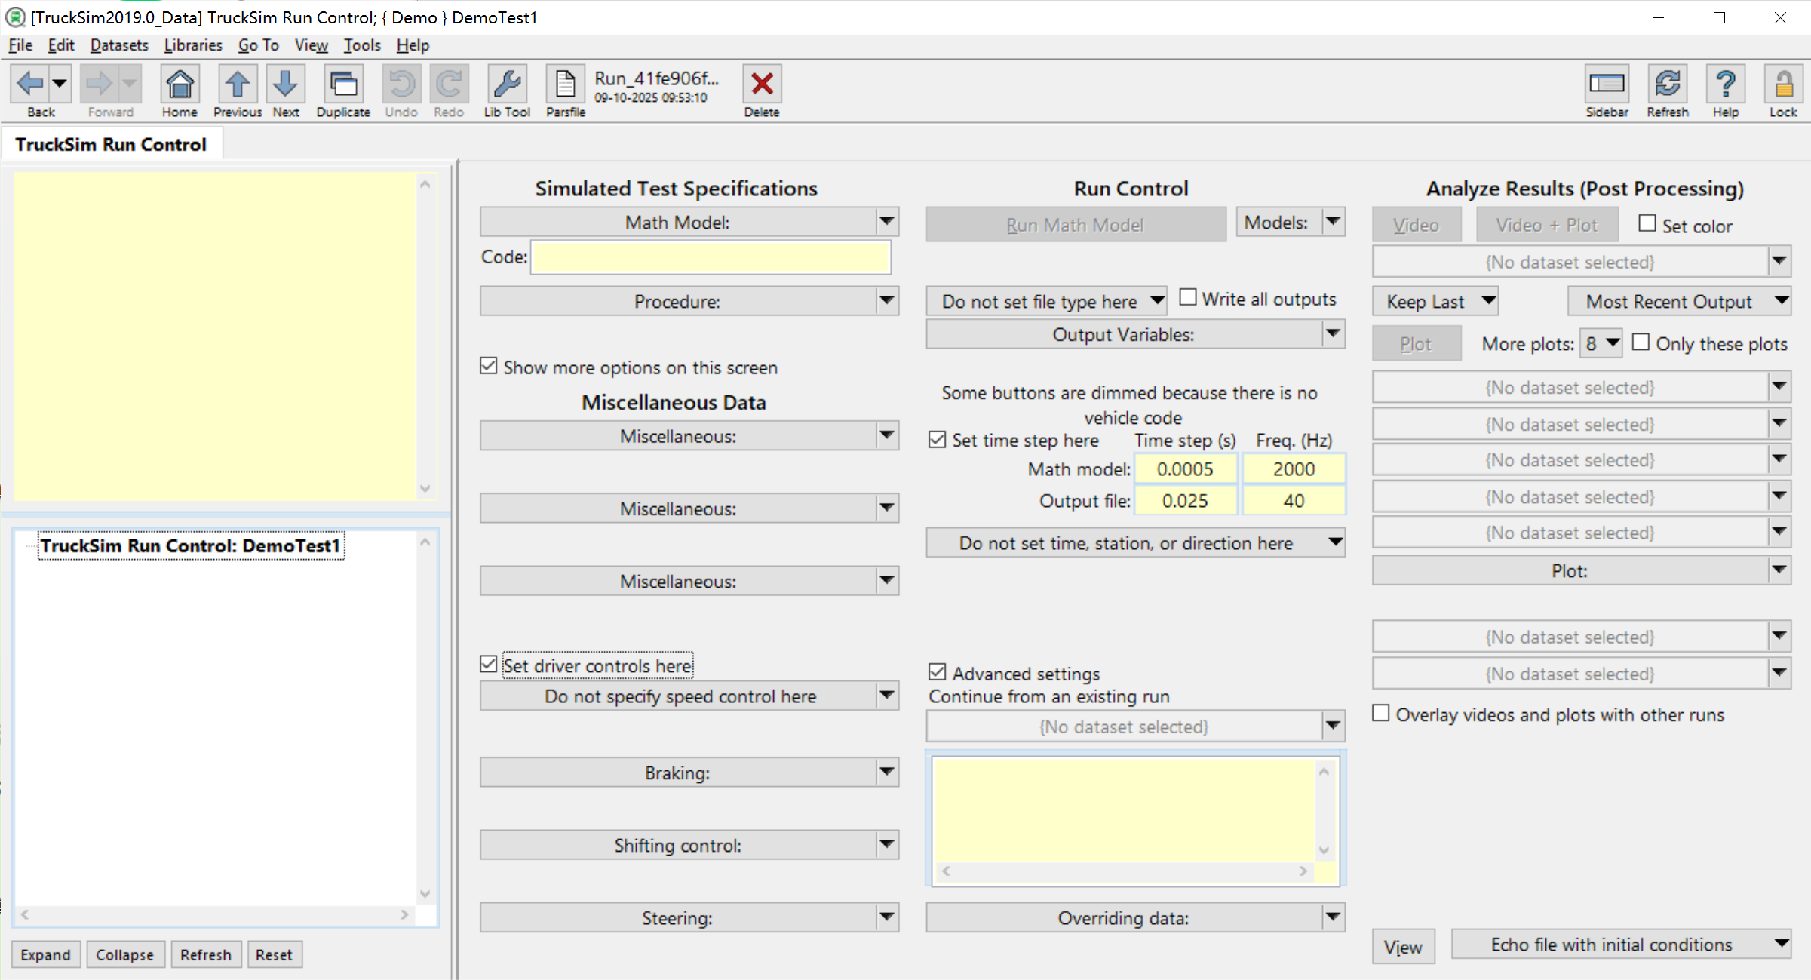Open the Back history dropdown arrow

coord(60,83)
